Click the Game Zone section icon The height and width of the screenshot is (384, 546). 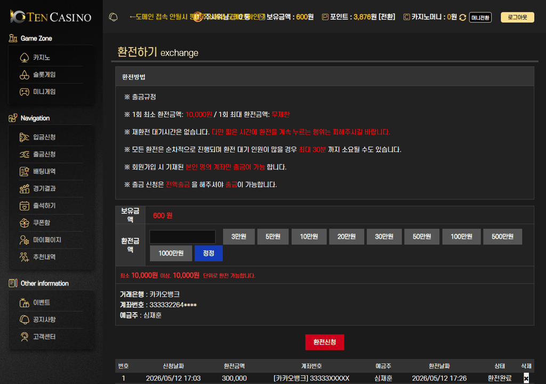(13, 38)
